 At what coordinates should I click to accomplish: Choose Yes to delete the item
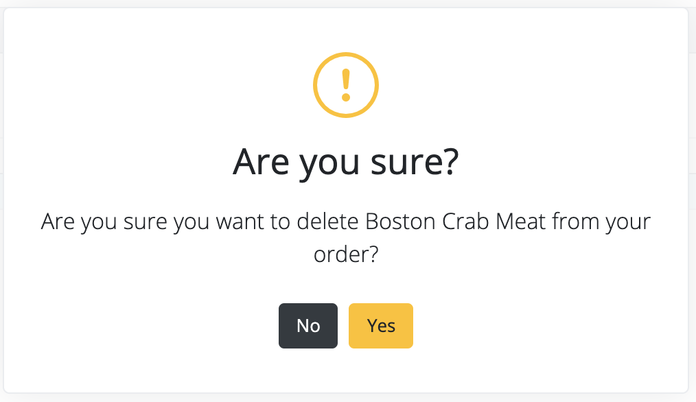pos(381,326)
